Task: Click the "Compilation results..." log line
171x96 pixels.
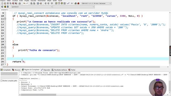Action: pyautogui.click(x=30, y=78)
